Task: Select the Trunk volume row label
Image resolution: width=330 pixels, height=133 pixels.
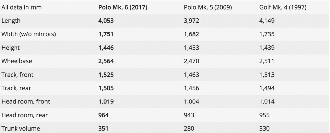Action: [20, 128]
